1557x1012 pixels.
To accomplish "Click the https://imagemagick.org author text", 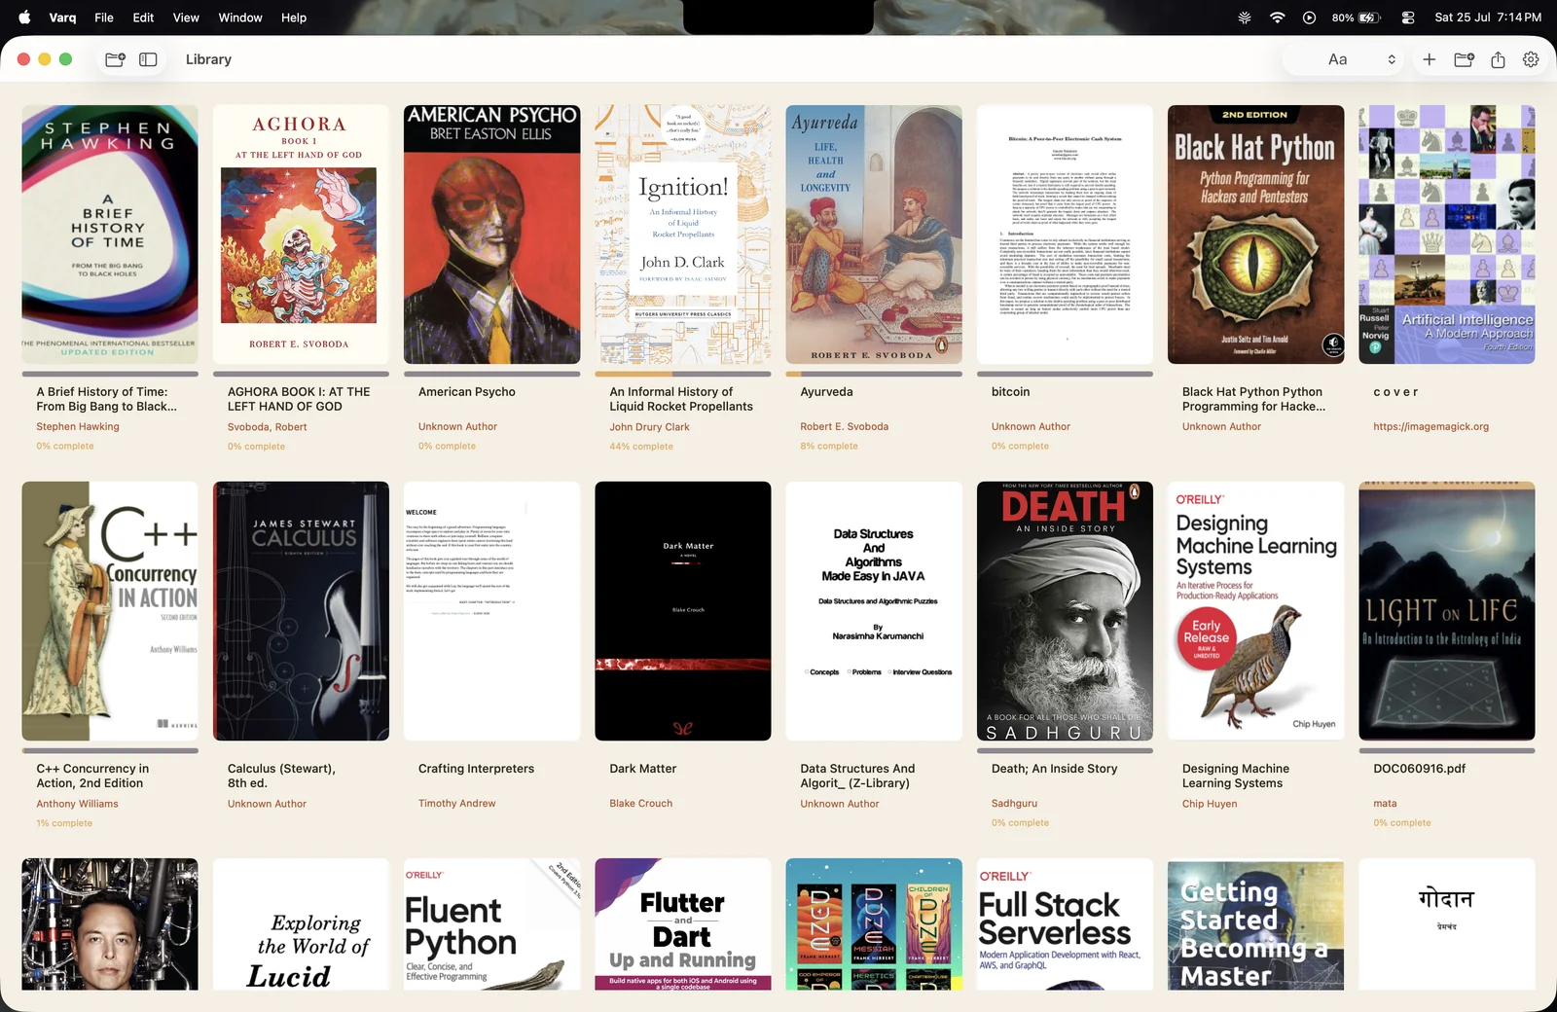I will (x=1430, y=426).
